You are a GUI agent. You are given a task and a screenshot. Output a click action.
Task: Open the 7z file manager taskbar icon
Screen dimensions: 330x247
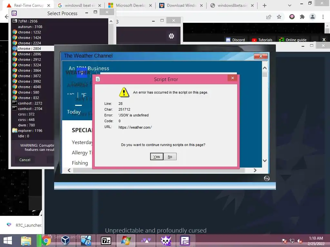click(x=106, y=241)
